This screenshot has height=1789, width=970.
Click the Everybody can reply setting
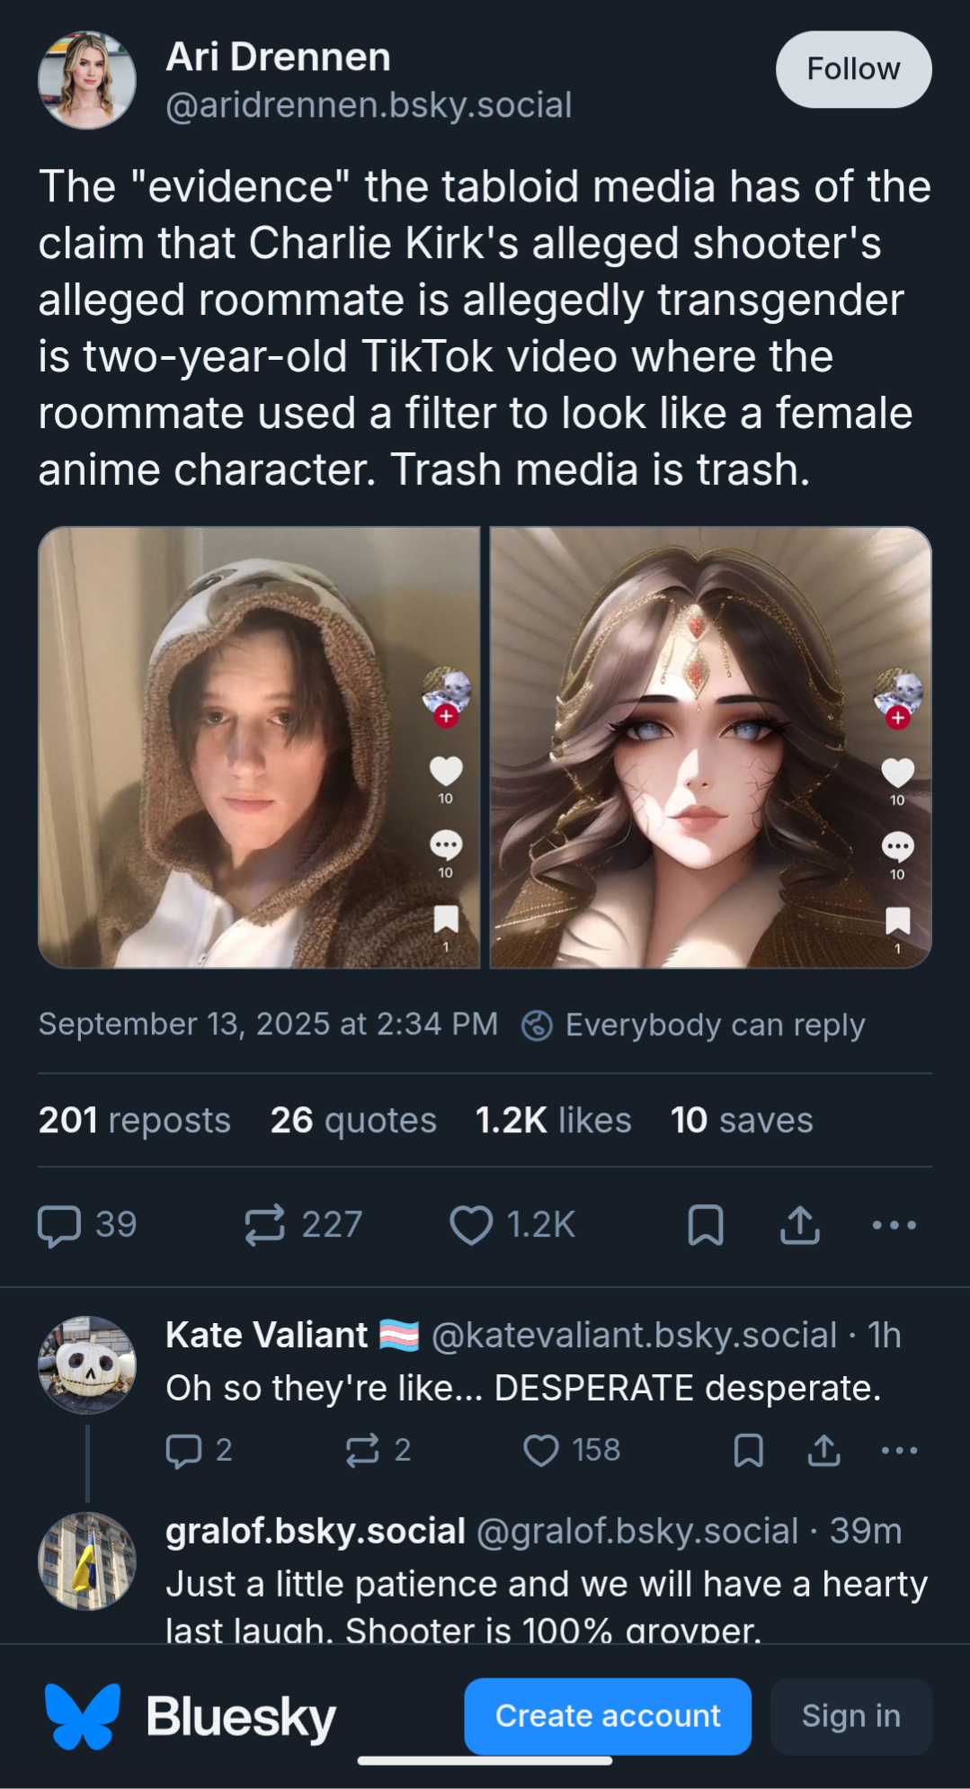point(693,1024)
